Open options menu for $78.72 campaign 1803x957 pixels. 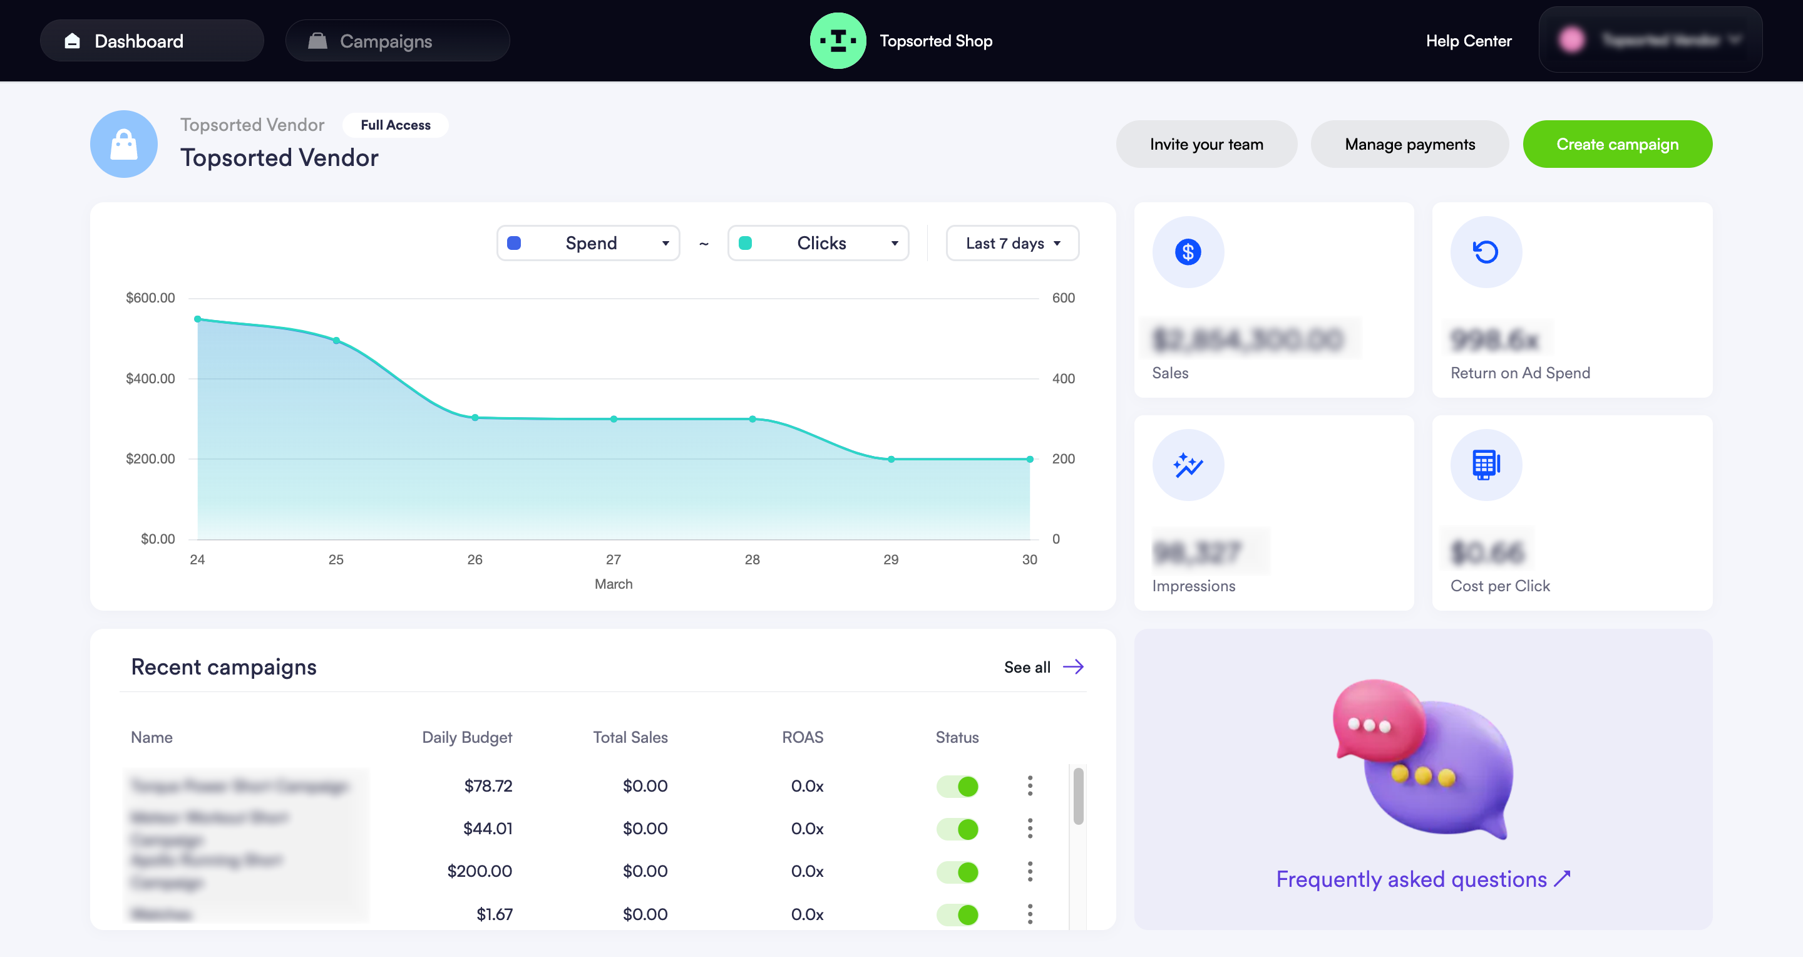click(x=1030, y=786)
